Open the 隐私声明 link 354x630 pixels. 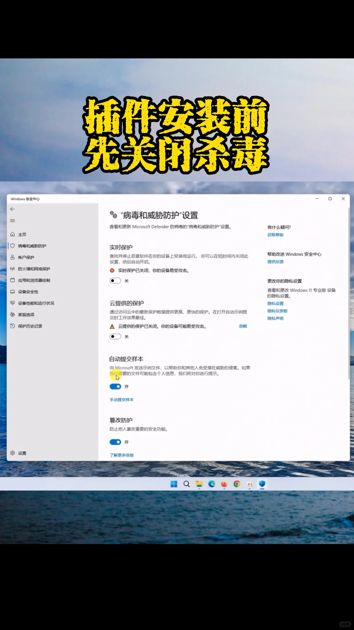275,318
